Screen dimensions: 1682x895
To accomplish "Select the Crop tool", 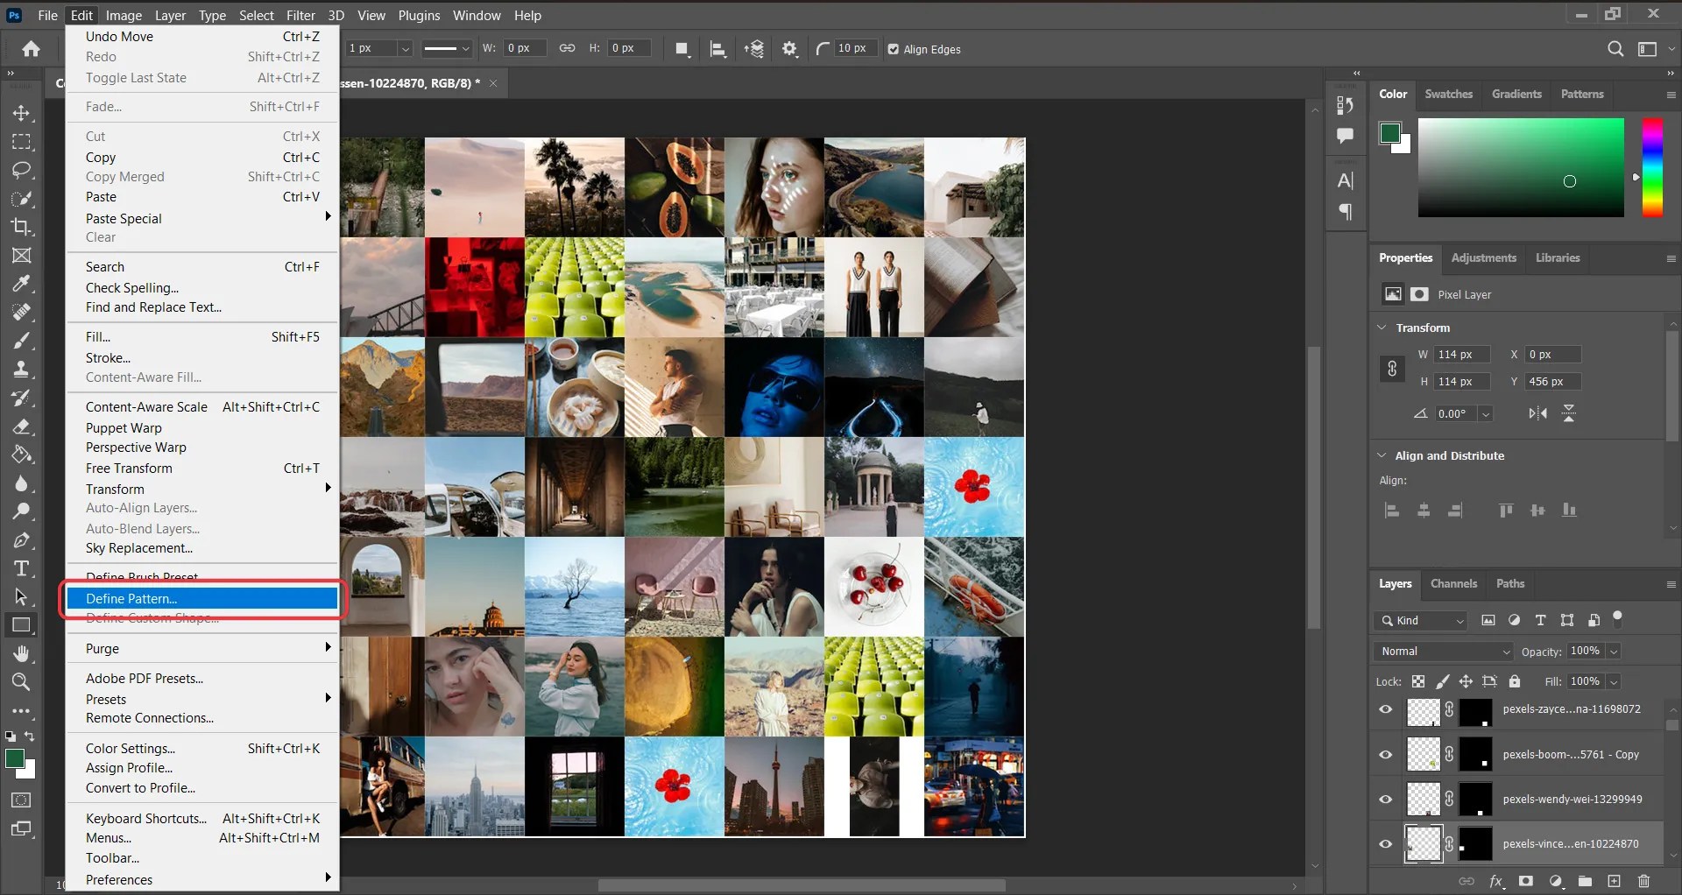I will click(22, 228).
